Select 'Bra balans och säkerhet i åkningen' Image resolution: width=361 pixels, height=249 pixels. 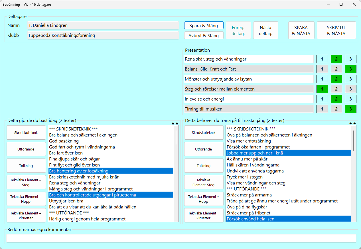[x=111, y=135]
